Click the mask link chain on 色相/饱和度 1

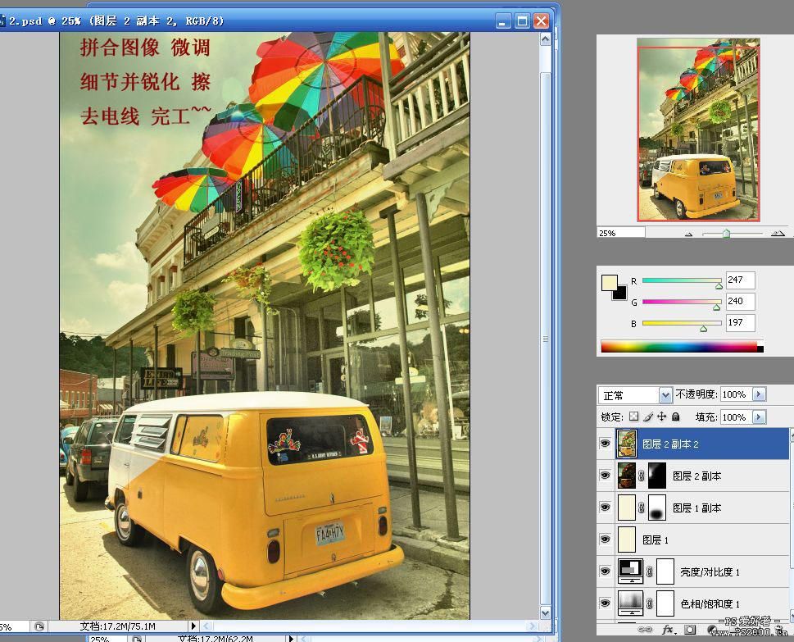[649, 604]
